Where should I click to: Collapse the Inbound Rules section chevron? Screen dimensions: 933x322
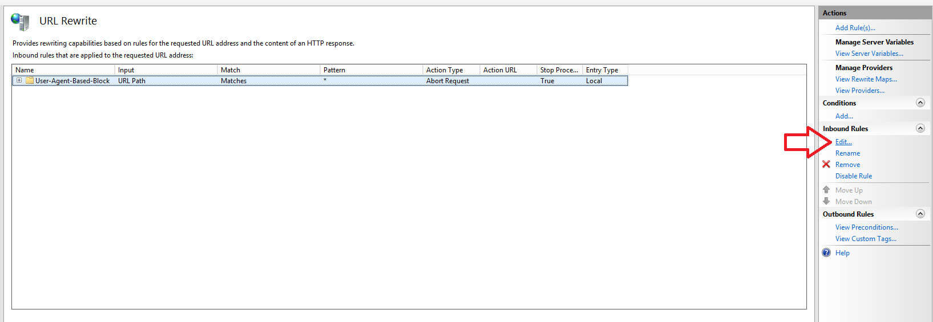(x=920, y=128)
